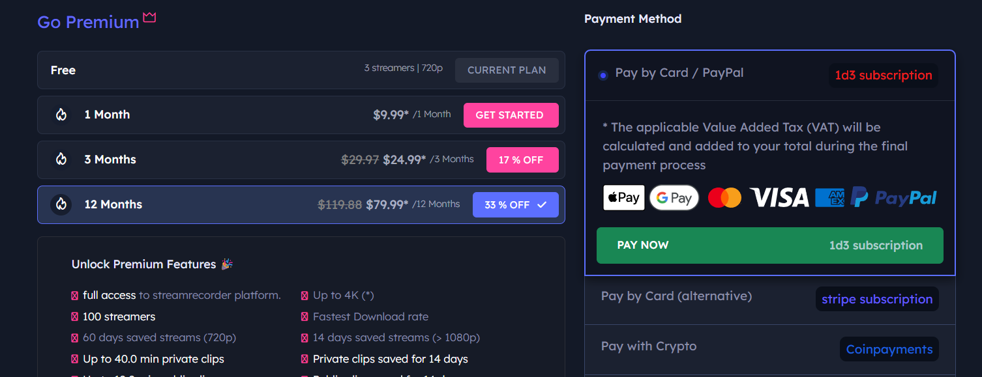The height and width of the screenshot is (377, 982).
Task: Click the Google Pay icon
Action: click(674, 197)
